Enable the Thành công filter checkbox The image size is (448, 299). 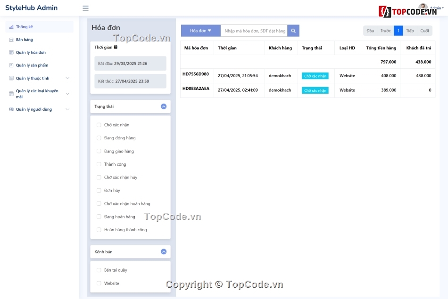99,164
